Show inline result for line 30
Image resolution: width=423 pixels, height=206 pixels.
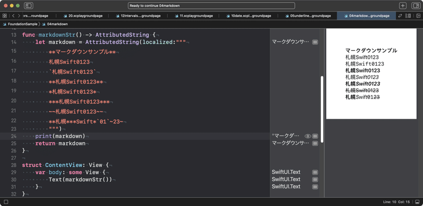(x=315, y=180)
